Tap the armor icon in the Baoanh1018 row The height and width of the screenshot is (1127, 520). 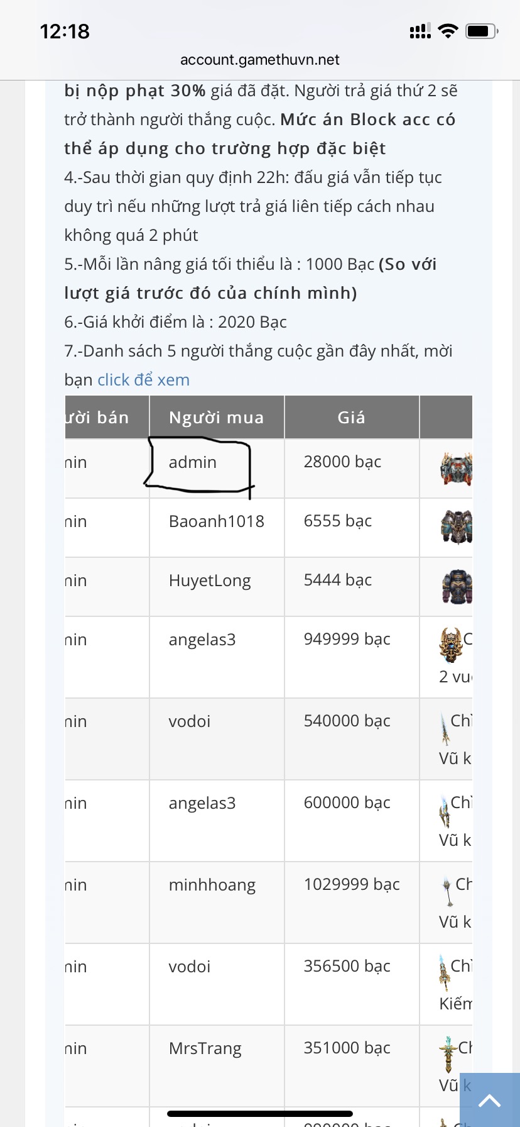tap(457, 527)
